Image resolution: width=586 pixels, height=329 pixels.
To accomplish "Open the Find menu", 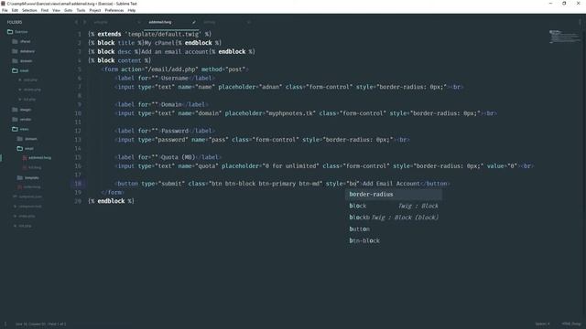I will point(45,10).
